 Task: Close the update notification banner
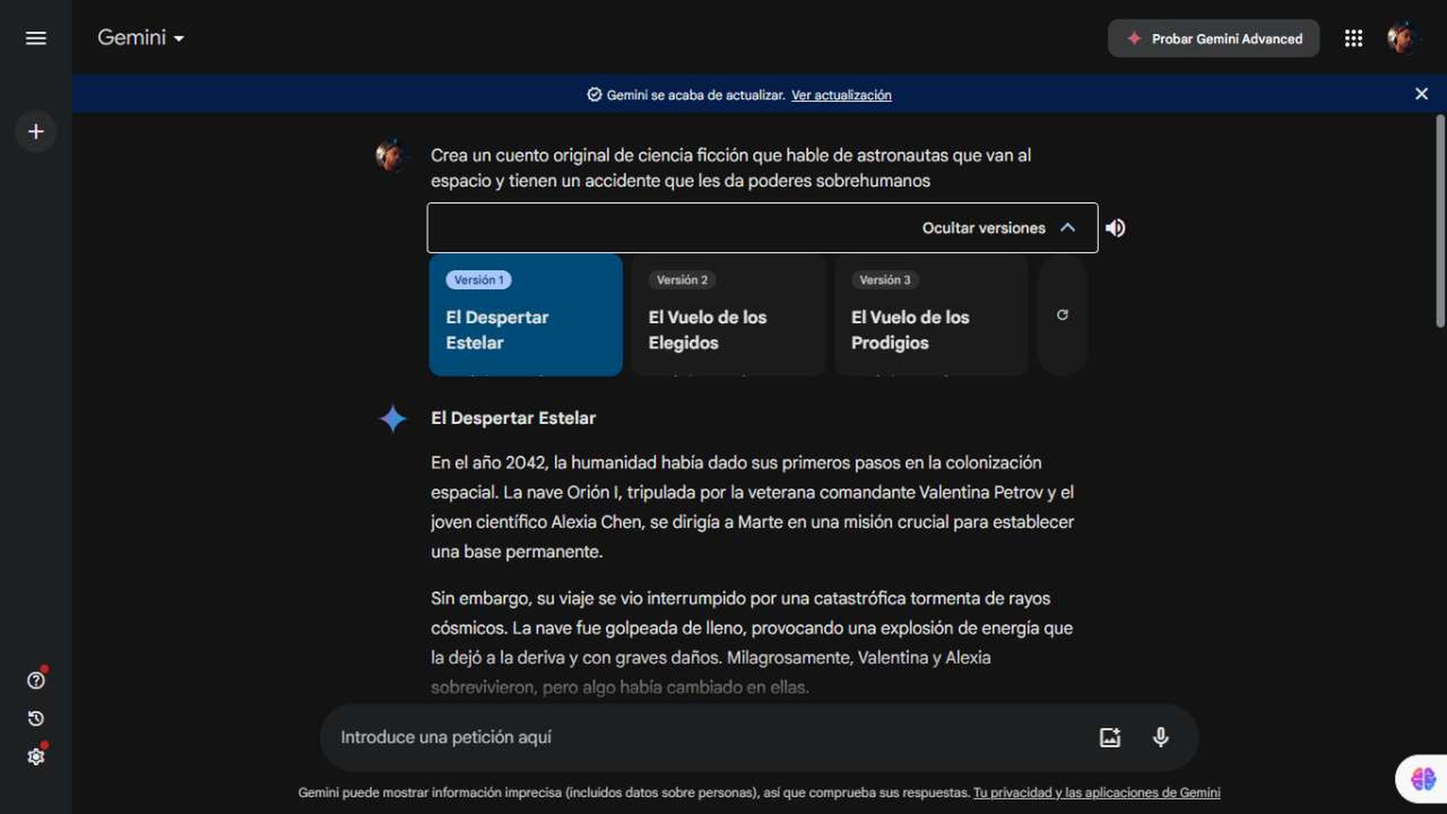click(x=1421, y=94)
